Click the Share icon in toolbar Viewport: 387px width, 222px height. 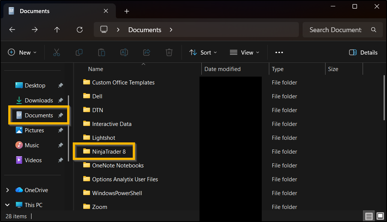coord(147,52)
